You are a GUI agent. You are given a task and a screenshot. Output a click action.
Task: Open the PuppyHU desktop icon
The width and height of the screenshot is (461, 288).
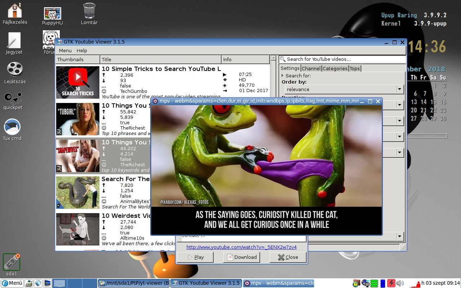point(53,13)
